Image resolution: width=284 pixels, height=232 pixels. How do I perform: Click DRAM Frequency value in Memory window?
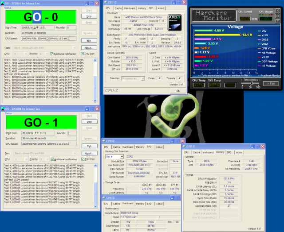click(x=229, y=178)
